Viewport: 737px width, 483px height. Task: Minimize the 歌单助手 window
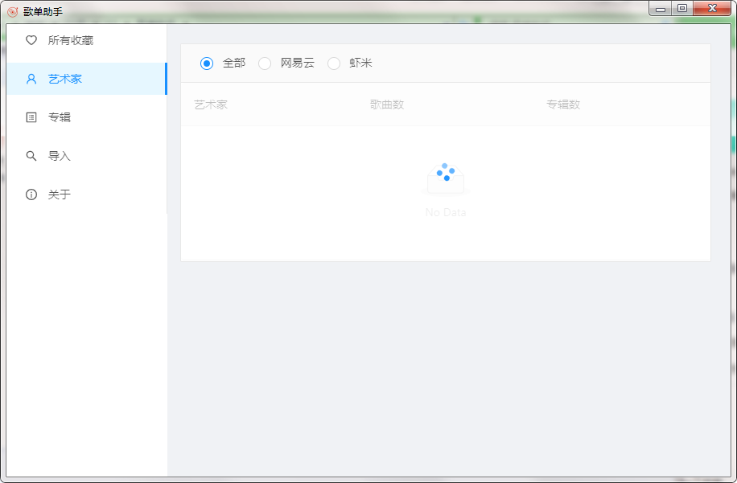coord(661,9)
